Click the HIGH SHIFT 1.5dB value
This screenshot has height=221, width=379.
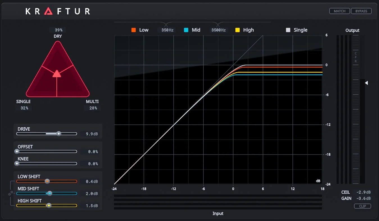[90, 206]
